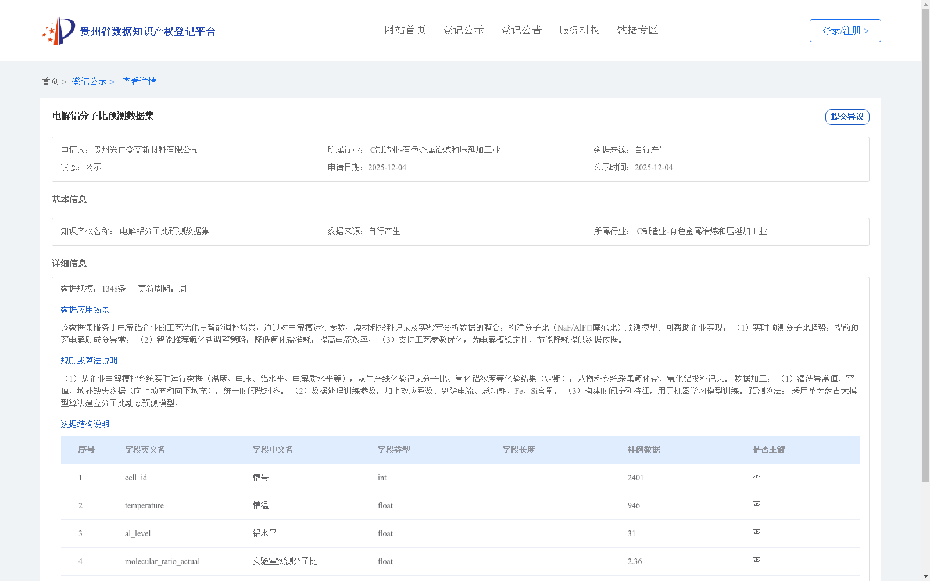The image size is (930, 581).
Task: Click the 实验室实测分子比 cell
Action: [x=285, y=561]
